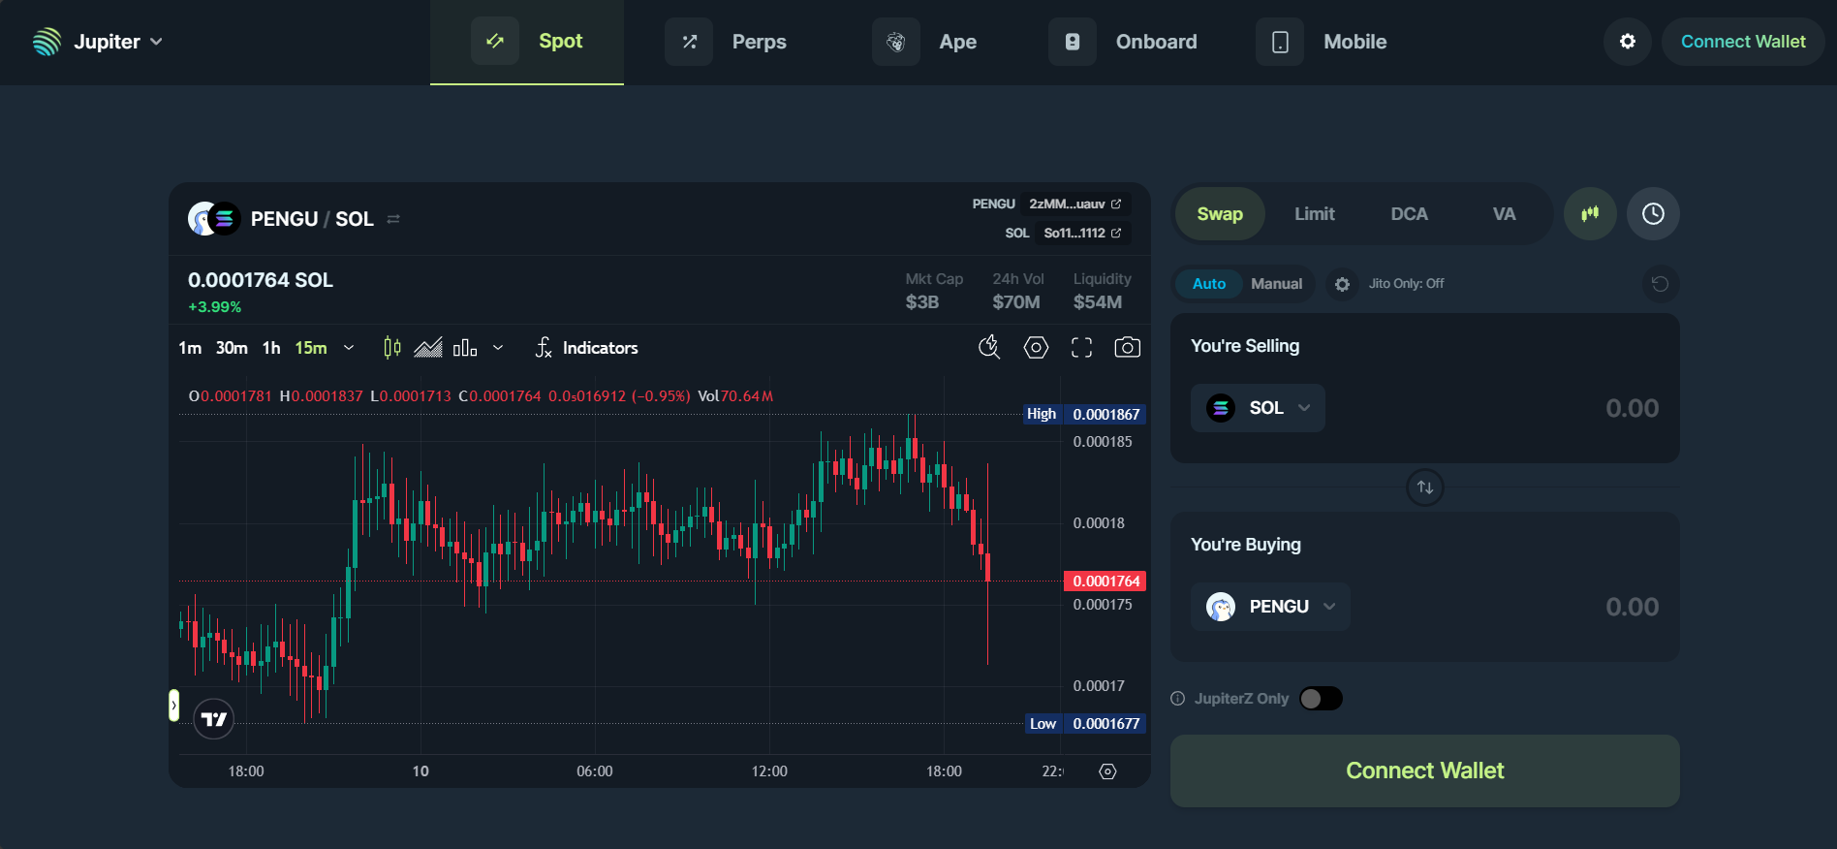Open the Perps tab

[726, 42]
